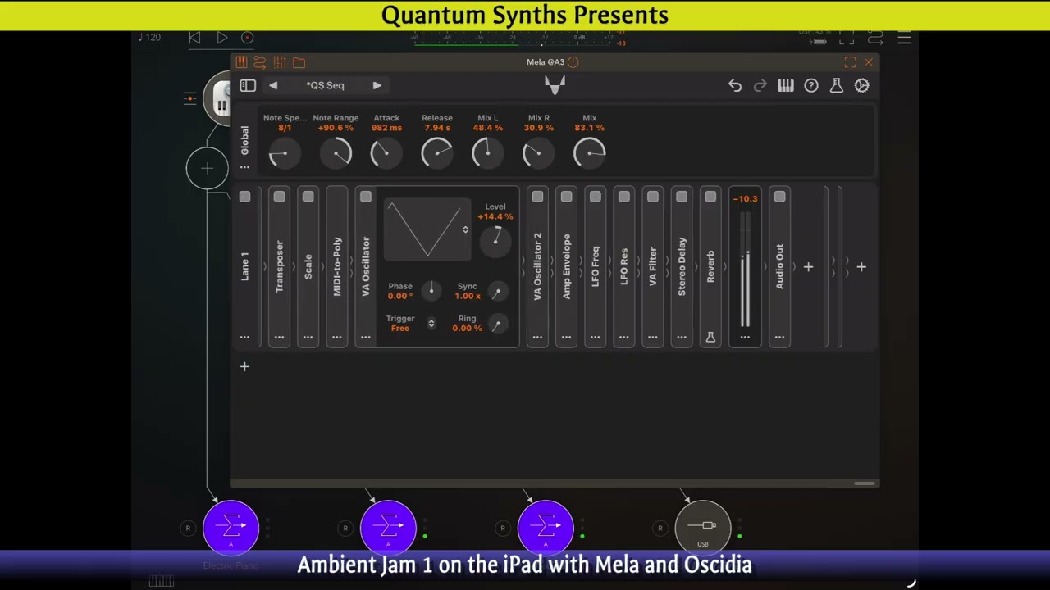Undo the last change
Viewport: 1050px width, 590px height.
point(735,85)
